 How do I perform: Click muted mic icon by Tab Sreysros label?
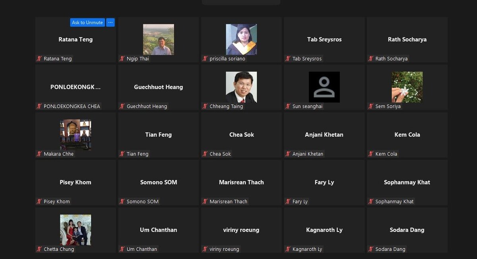[x=288, y=59]
